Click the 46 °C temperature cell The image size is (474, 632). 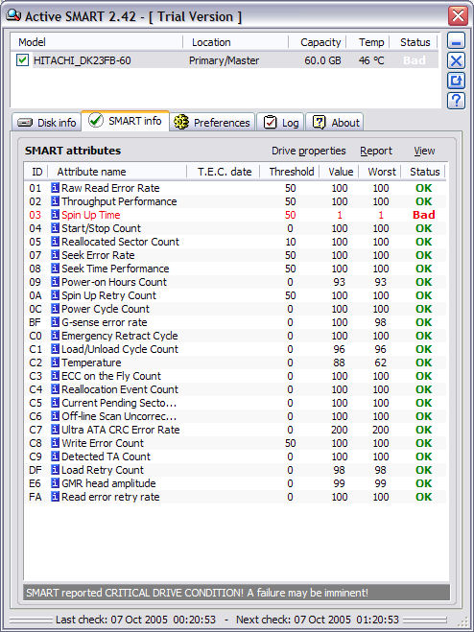[x=371, y=60]
